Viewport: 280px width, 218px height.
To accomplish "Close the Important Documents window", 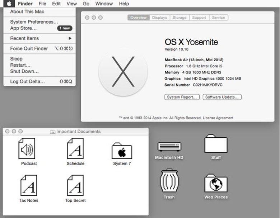I will [x=7, y=132].
